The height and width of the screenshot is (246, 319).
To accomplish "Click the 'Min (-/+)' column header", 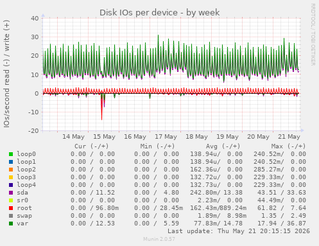I will [157, 146].
